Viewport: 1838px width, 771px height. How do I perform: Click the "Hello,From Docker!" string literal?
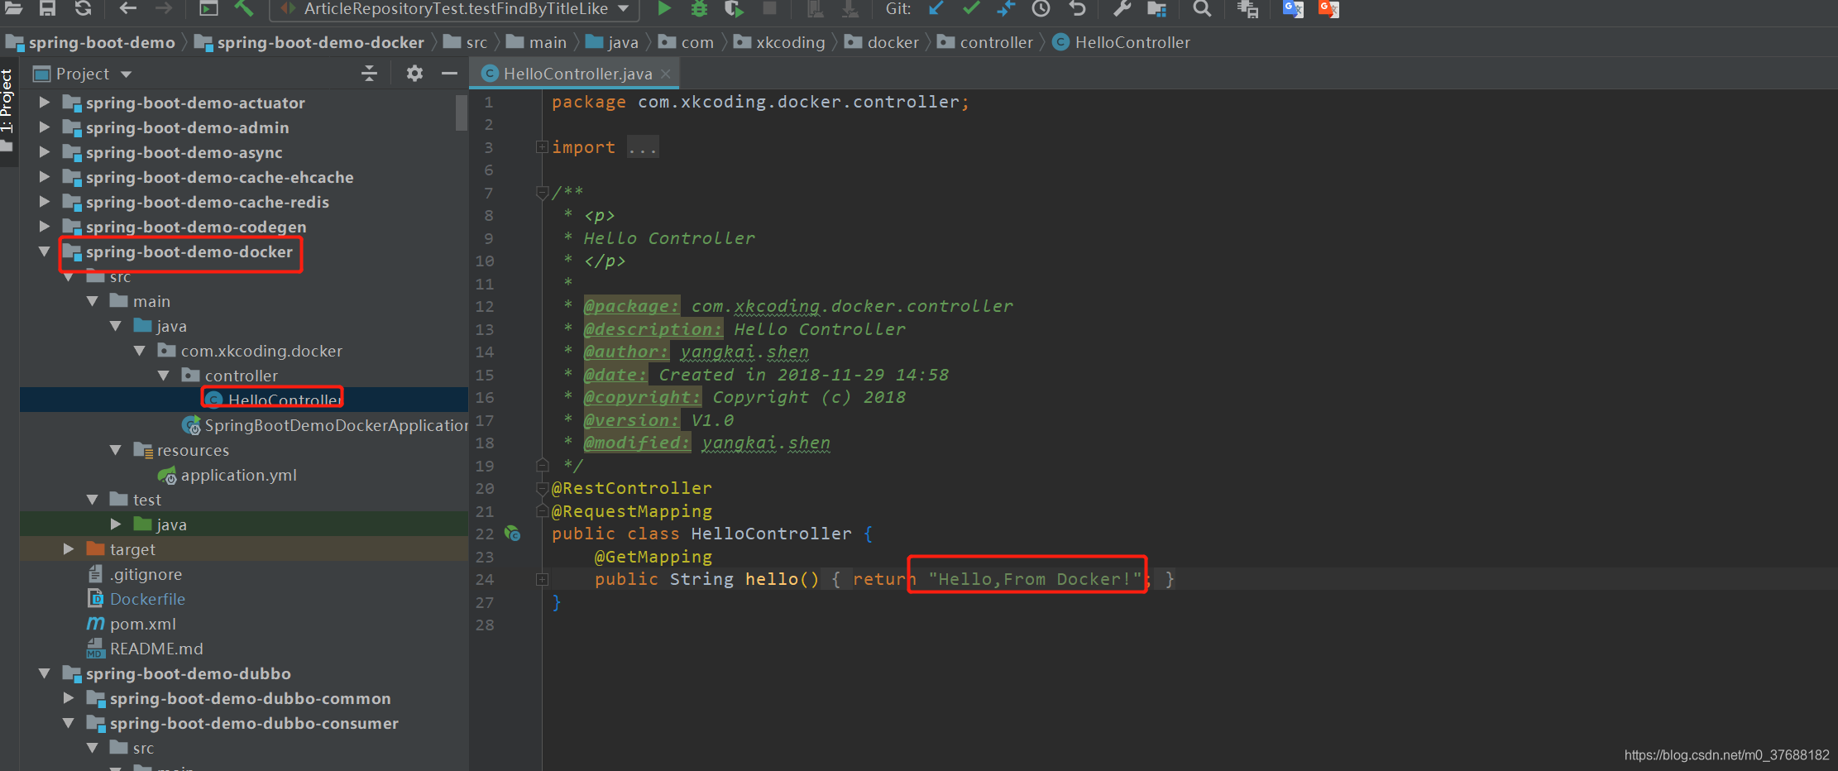coord(1034,579)
